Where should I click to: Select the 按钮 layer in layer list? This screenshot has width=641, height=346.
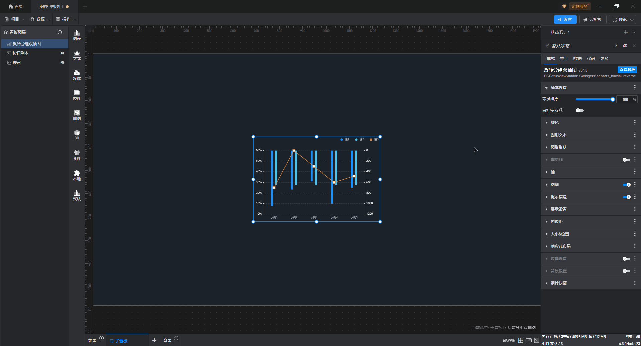pyautogui.click(x=17, y=63)
